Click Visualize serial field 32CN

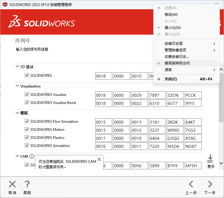coord(175,95)
